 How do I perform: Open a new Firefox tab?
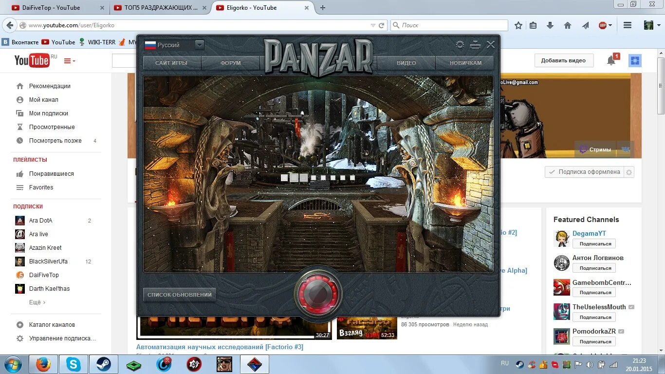[x=322, y=7]
